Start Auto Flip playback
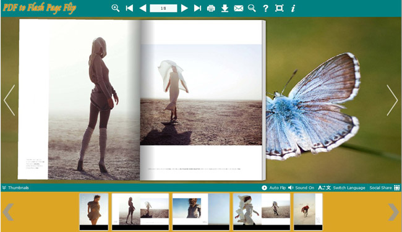This screenshot has width=402, height=232. click(273, 187)
